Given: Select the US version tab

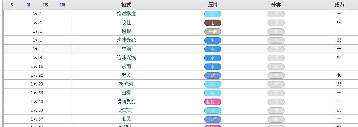Looking at the screenshot, I should pos(46,5).
